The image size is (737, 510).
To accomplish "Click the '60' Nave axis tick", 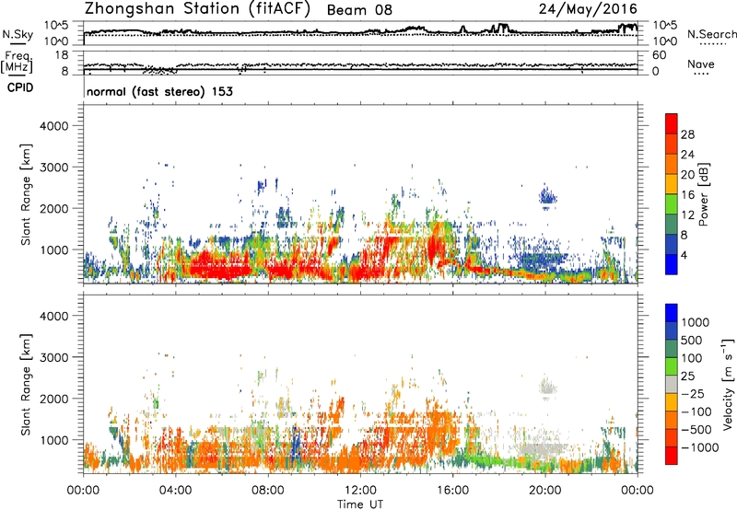I will pos(660,55).
